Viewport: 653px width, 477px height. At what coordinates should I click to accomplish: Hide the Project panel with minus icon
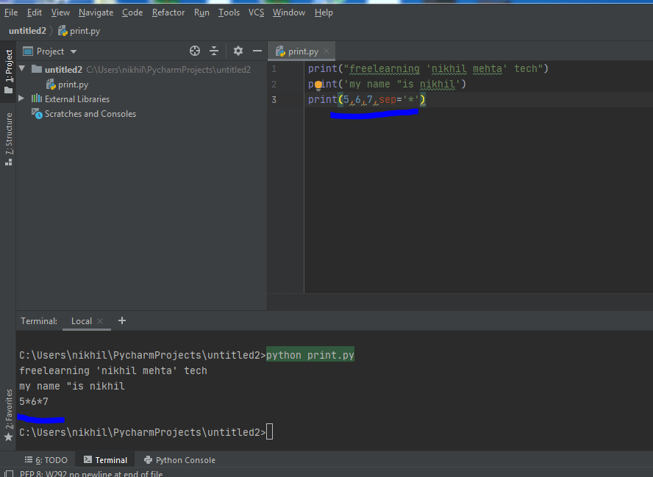click(x=257, y=51)
